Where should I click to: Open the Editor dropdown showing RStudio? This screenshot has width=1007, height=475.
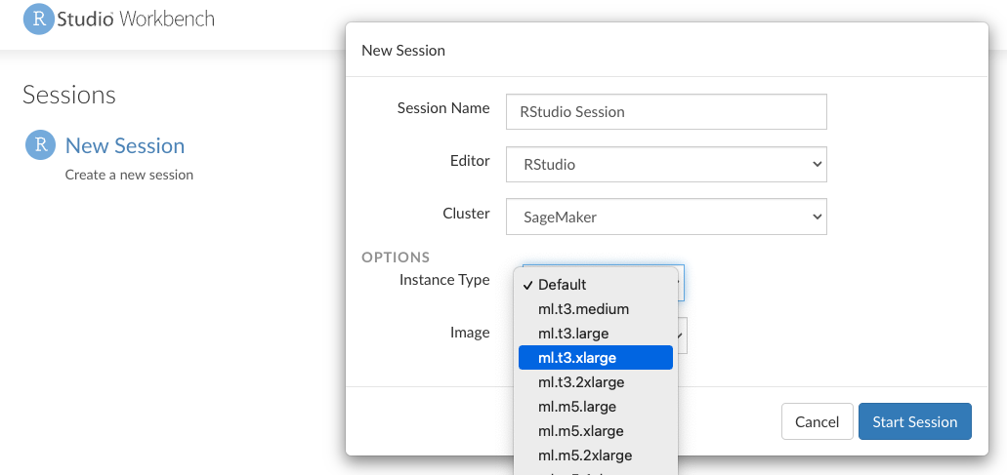pyautogui.click(x=666, y=165)
